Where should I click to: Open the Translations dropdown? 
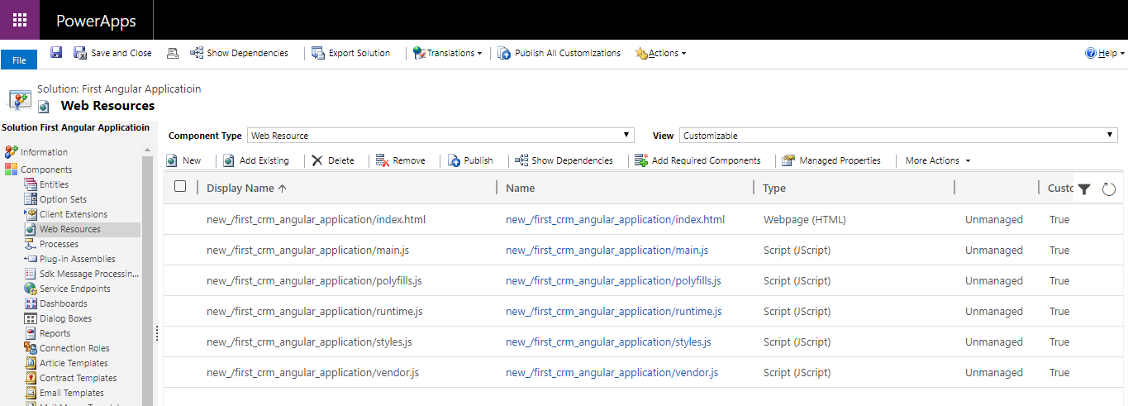pyautogui.click(x=447, y=53)
